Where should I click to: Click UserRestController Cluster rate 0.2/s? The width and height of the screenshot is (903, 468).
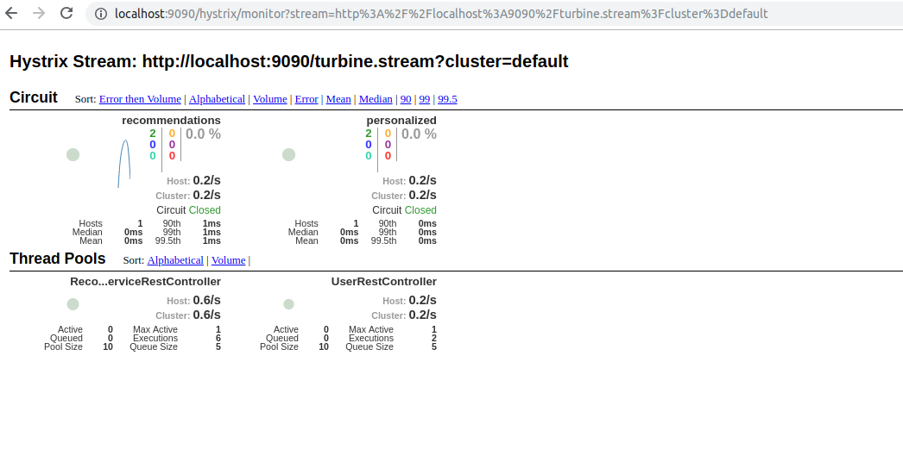pyautogui.click(x=423, y=315)
